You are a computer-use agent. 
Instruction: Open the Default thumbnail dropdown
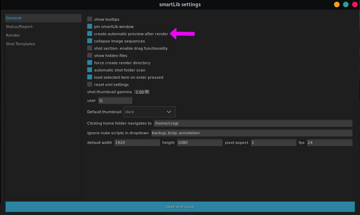[x=149, y=111]
